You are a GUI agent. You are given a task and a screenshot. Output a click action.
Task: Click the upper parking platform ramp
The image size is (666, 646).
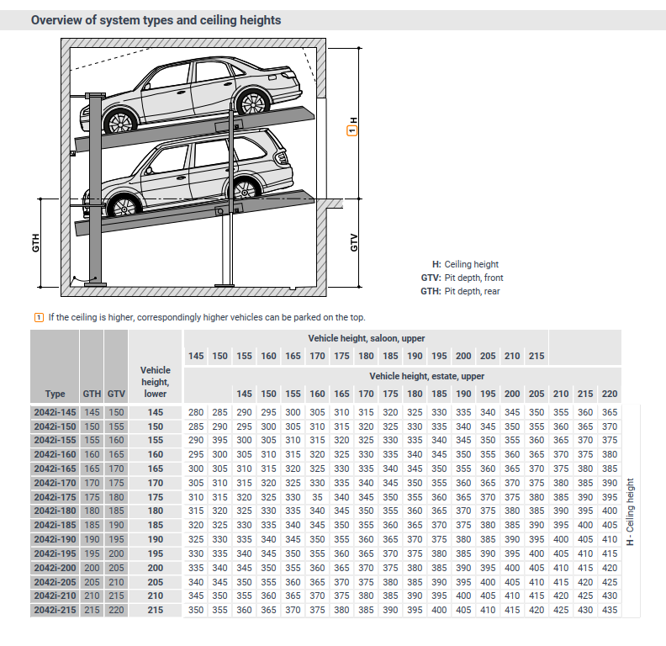pyautogui.click(x=193, y=126)
